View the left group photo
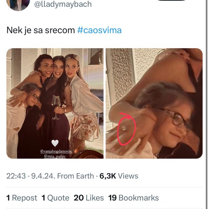This screenshot has width=209, height=209. (55, 103)
